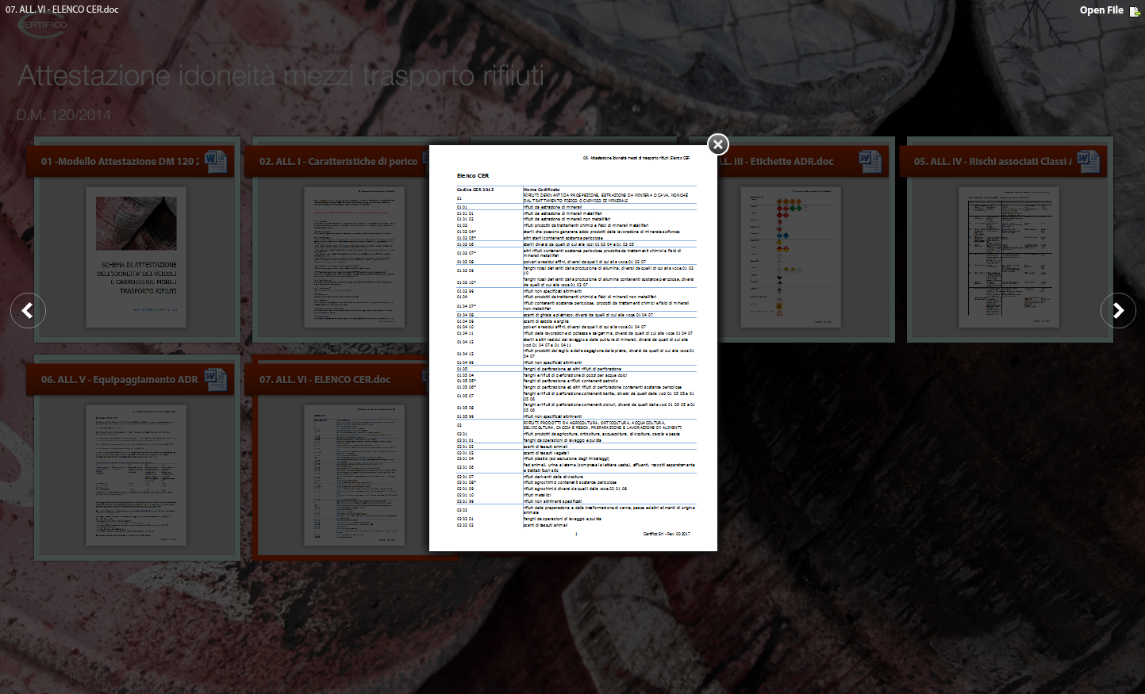The width and height of the screenshot is (1145, 694).
Task: Click the Word icon on 01 Modello Attestazione card
Action: coord(216,161)
